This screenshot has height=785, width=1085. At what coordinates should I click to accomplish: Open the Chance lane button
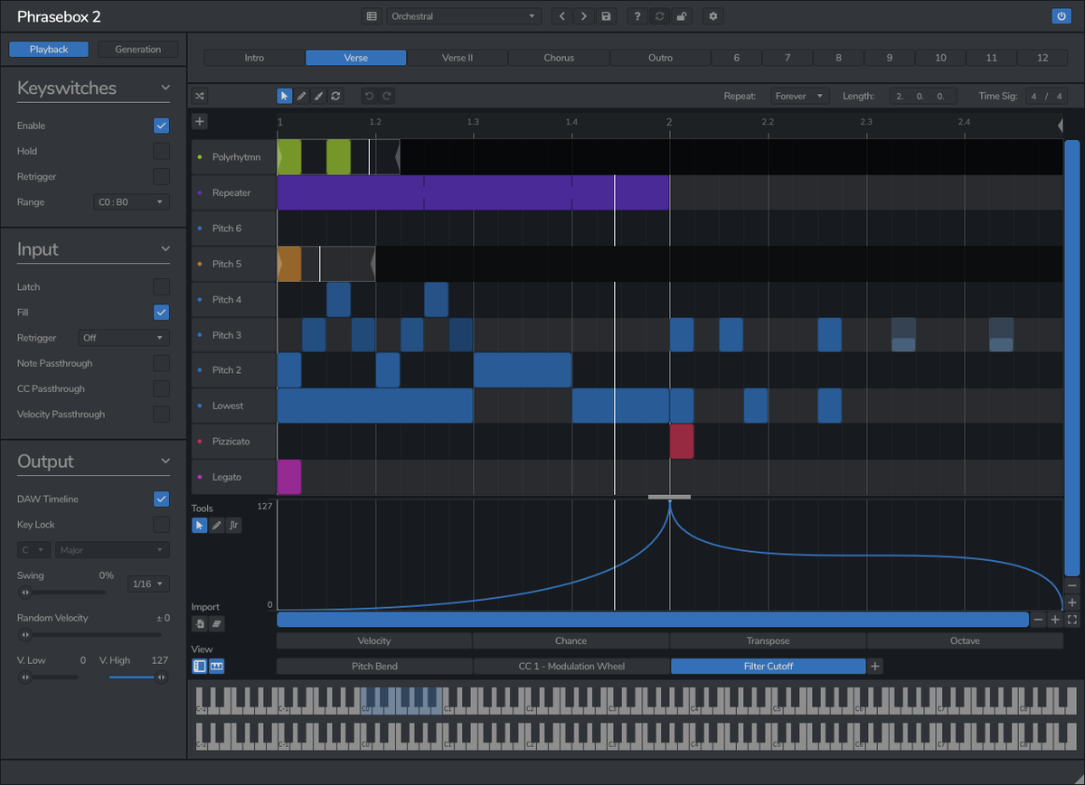[x=571, y=640]
